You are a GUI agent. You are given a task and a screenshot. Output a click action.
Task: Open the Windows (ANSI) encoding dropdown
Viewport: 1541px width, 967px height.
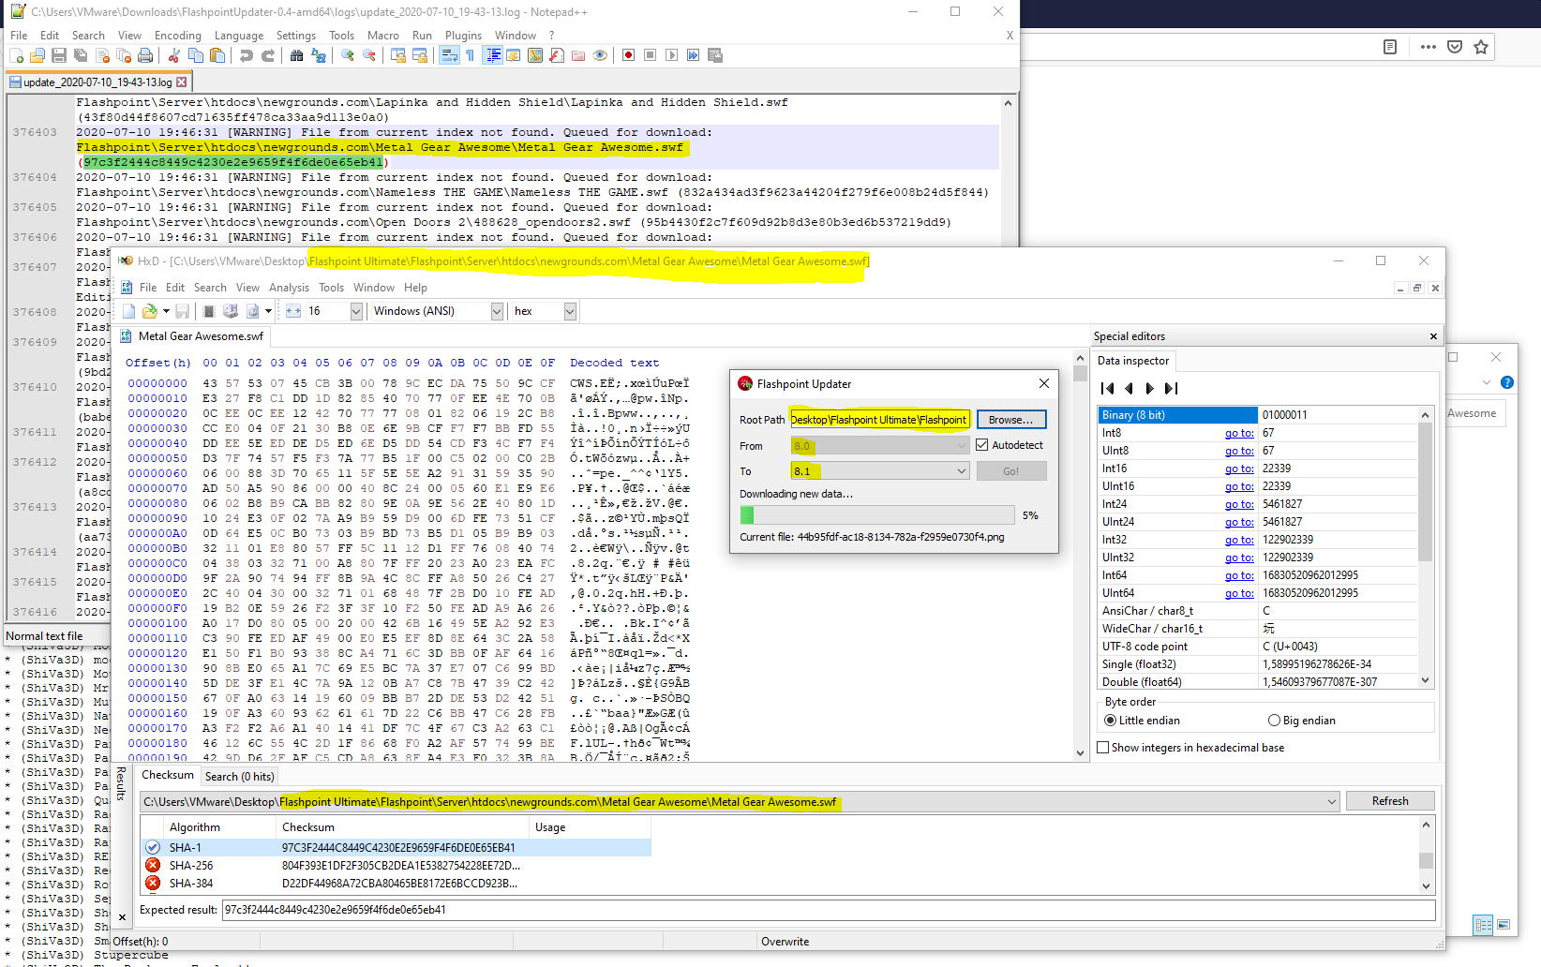496,310
